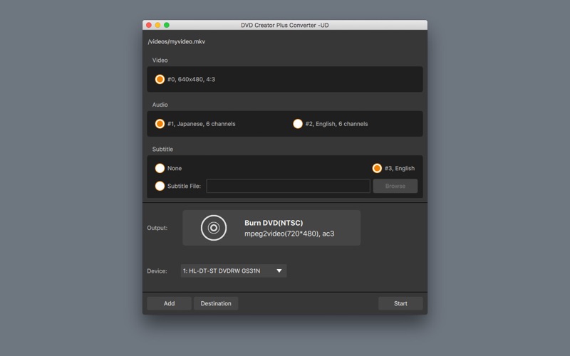Click the subtitle file path field
This screenshot has height=356, width=570.
pyautogui.click(x=289, y=186)
